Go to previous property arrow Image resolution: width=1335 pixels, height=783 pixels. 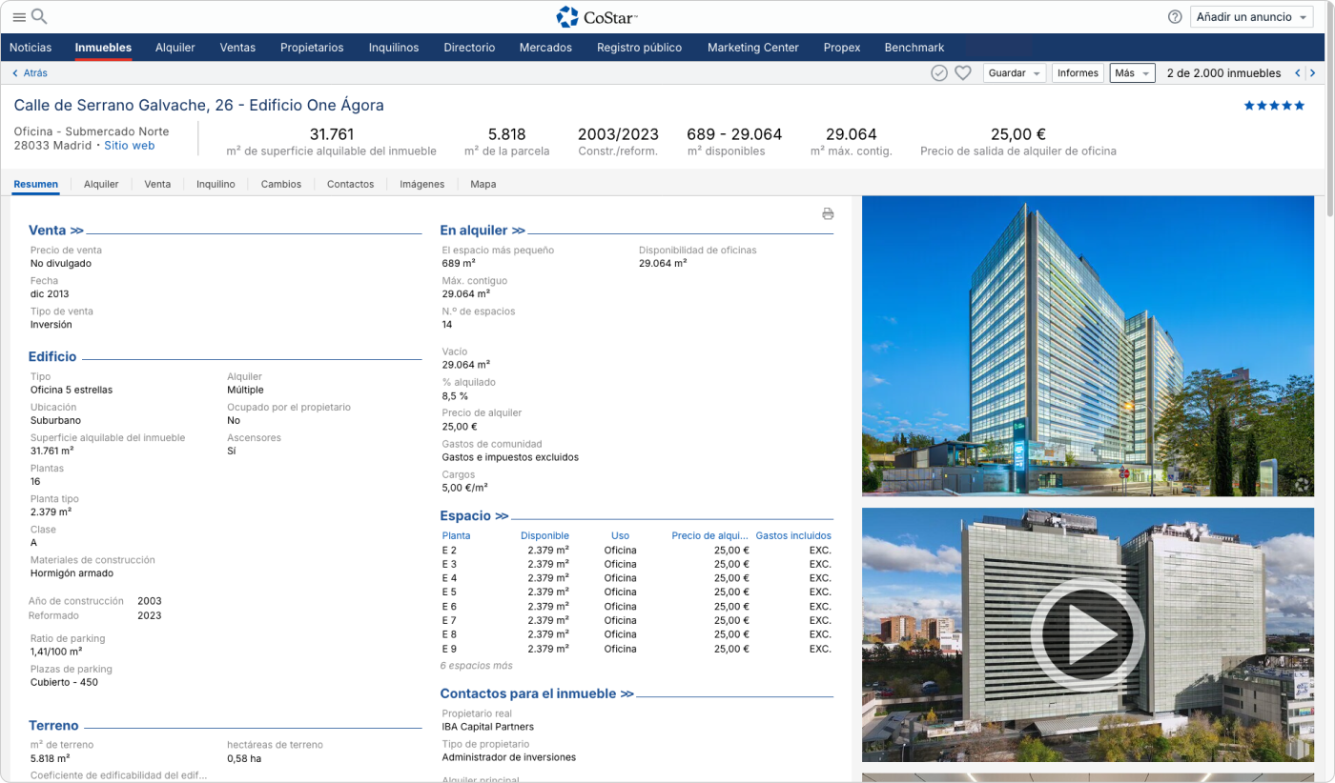pyautogui.click(x=1297, y=73)
